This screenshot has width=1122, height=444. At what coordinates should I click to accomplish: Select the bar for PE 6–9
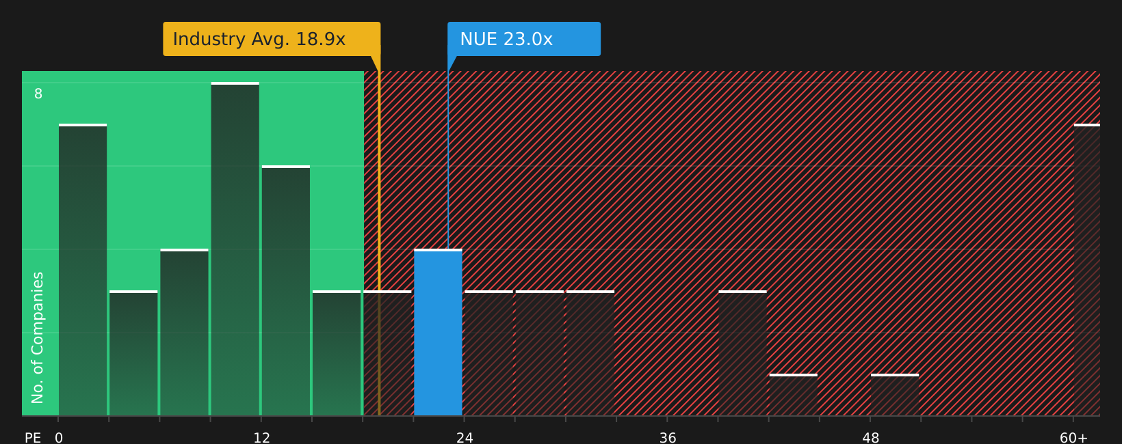coord(185,332)
